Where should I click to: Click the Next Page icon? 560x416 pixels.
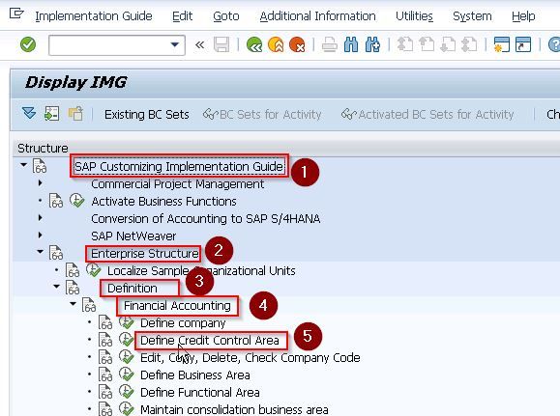click(448, 45)
